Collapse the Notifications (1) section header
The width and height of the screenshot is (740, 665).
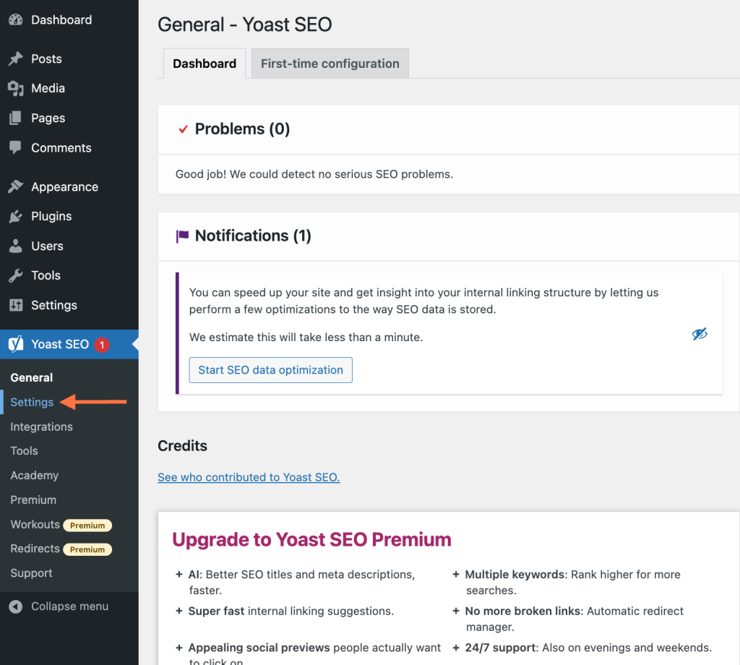pos(448,236)
